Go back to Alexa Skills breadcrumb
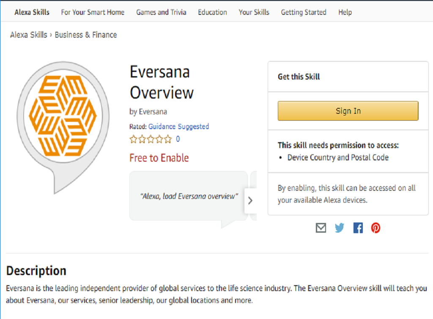 click(x=29, y=35)
